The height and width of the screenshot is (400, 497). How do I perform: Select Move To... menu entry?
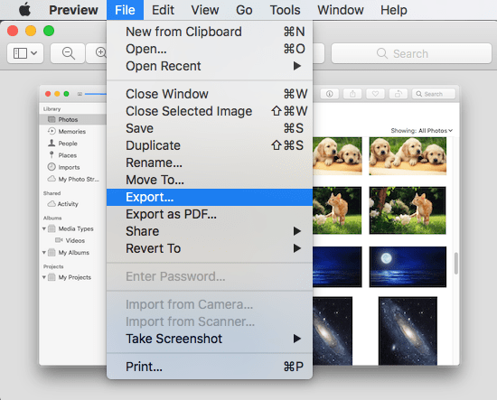(210, 180)
